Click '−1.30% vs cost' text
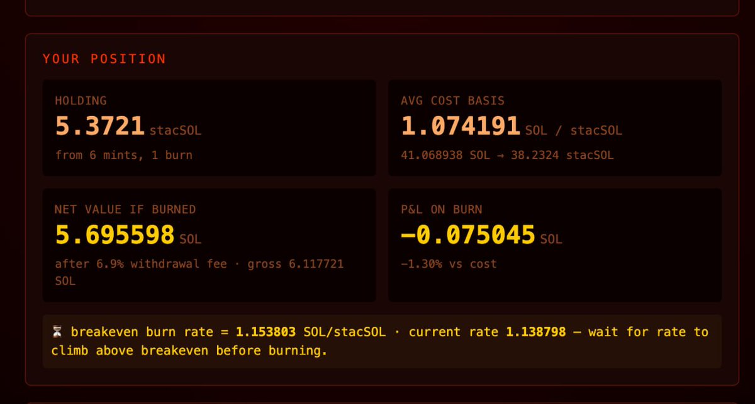The width and height of the screenshot is (755, 404). point(449,264)
